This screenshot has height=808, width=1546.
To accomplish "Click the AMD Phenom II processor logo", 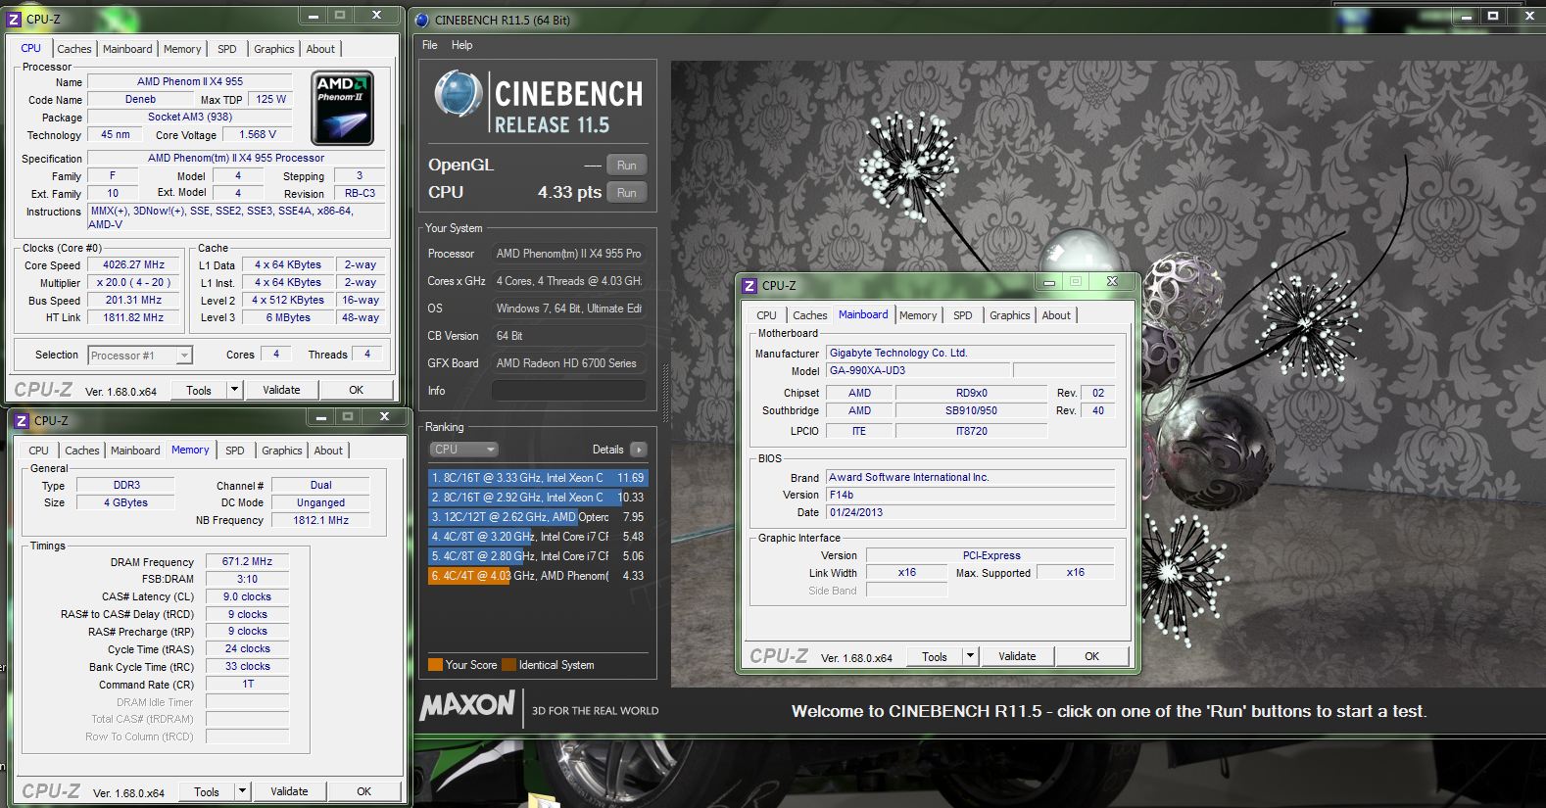I will (x=342, y=108).
